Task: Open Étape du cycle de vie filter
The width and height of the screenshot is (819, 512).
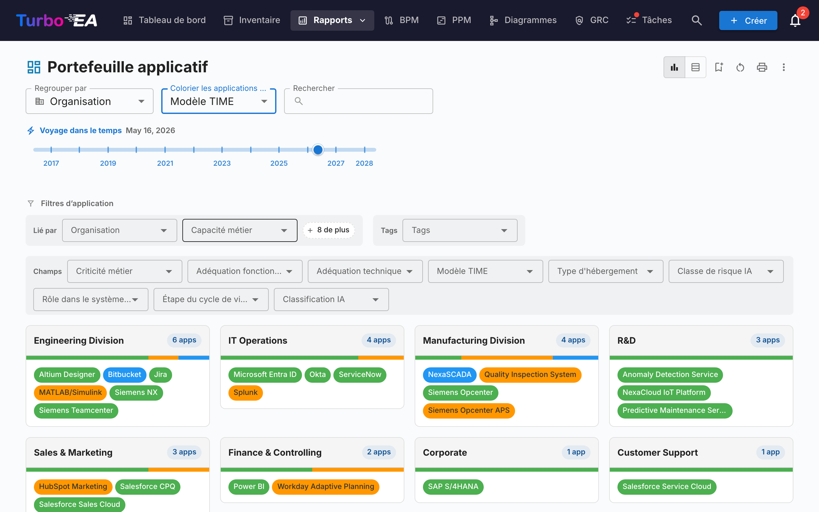Action: coord(211,299)
